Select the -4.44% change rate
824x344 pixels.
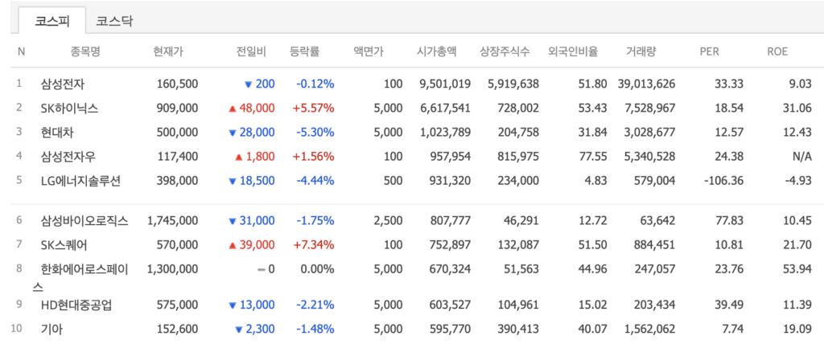315,181
